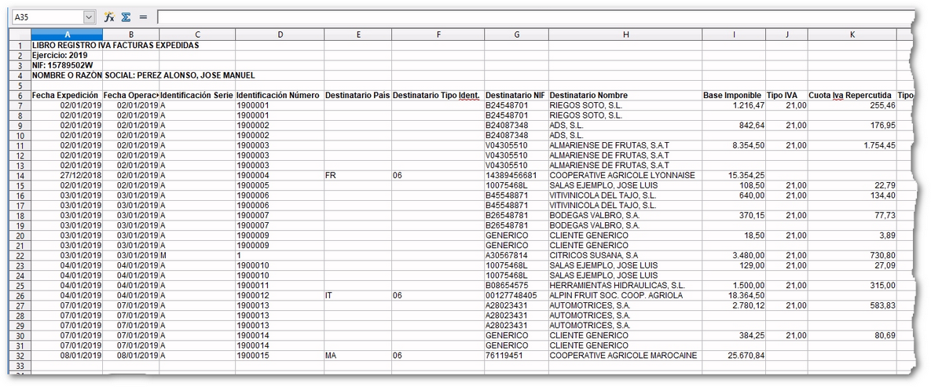Click 'CITRICOS SUSANA, S.A' cell
Screen dimensions: 931x387
[625, 255]
